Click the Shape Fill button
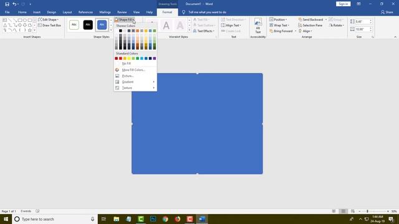This screenshot has width=399, height=224. coord(125,19)
